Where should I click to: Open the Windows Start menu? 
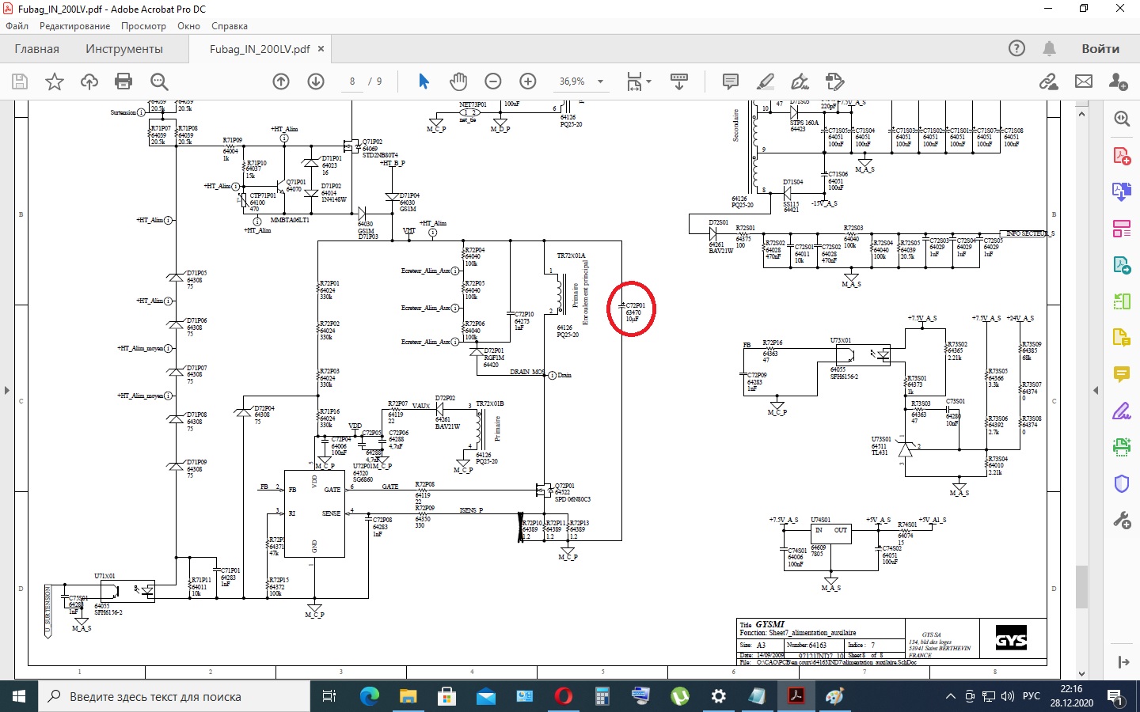[x=19, y=696]
